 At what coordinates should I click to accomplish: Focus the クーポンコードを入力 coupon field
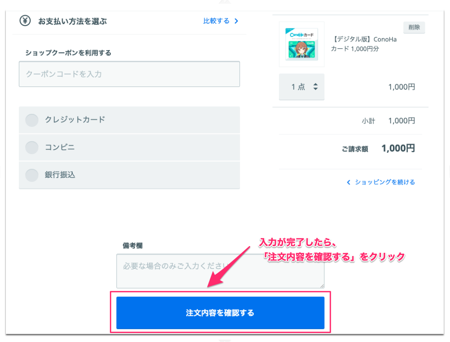(129, 74)
